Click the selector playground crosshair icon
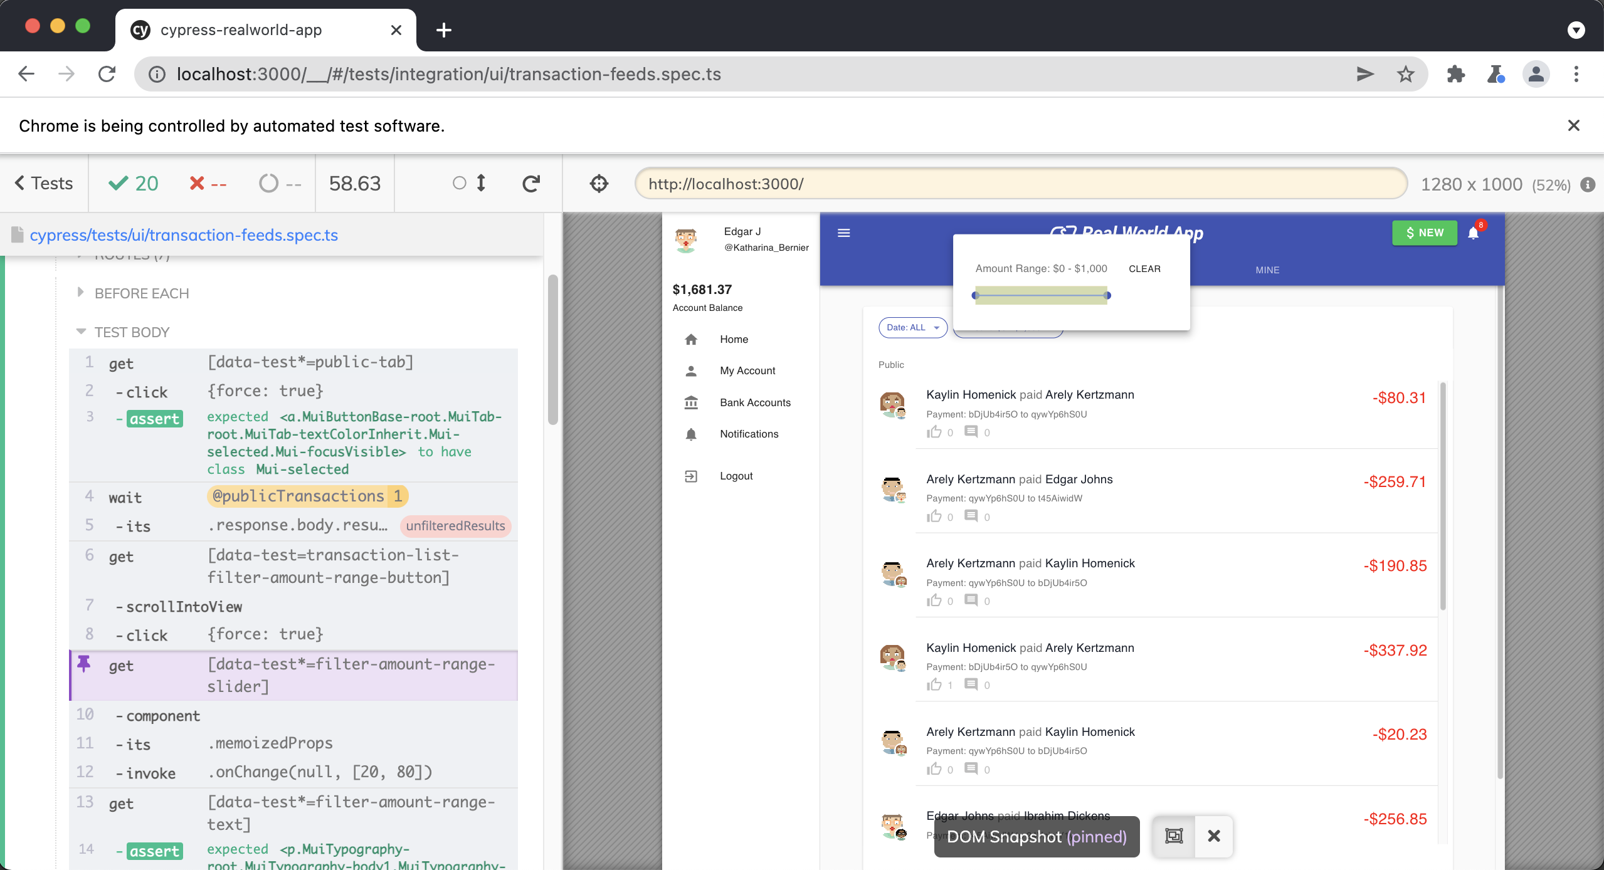The width and height of the screenshot is (1604, 870). click(x=599, y=184)
